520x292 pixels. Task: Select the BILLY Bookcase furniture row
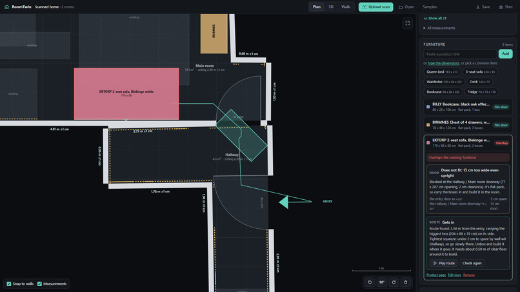[x=468, y=107]
